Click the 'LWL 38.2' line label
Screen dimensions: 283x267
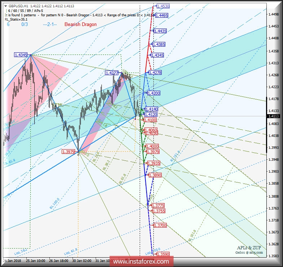21,252
